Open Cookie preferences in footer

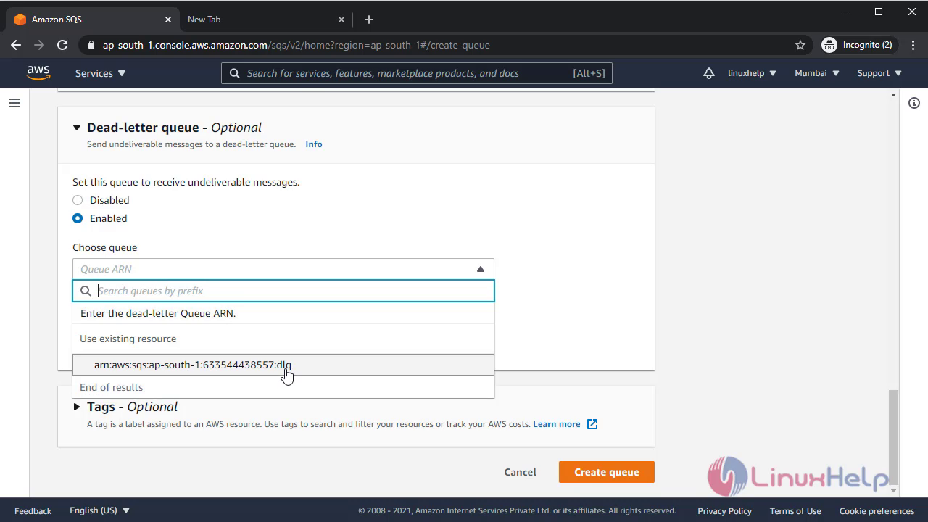(877, 511)
